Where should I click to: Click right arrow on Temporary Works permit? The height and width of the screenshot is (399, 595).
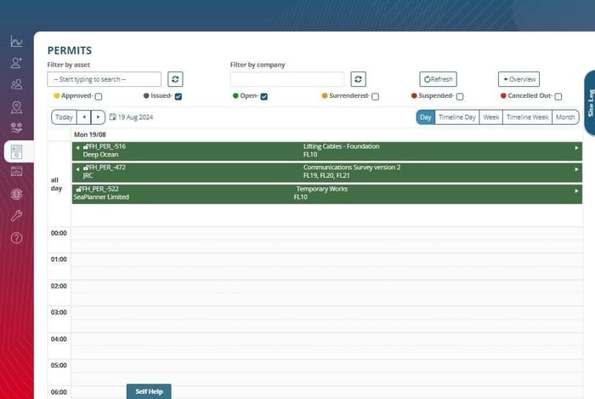[x=576, y=191]
